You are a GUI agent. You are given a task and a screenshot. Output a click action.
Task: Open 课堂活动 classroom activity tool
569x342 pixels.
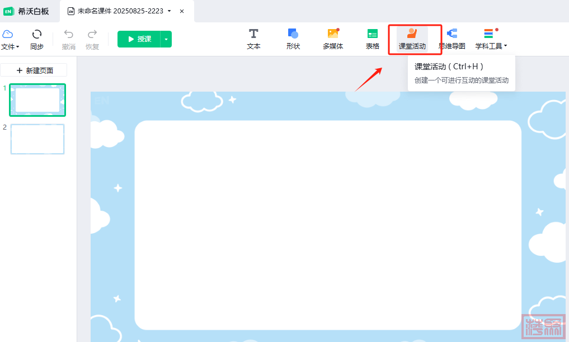[412, 39]
